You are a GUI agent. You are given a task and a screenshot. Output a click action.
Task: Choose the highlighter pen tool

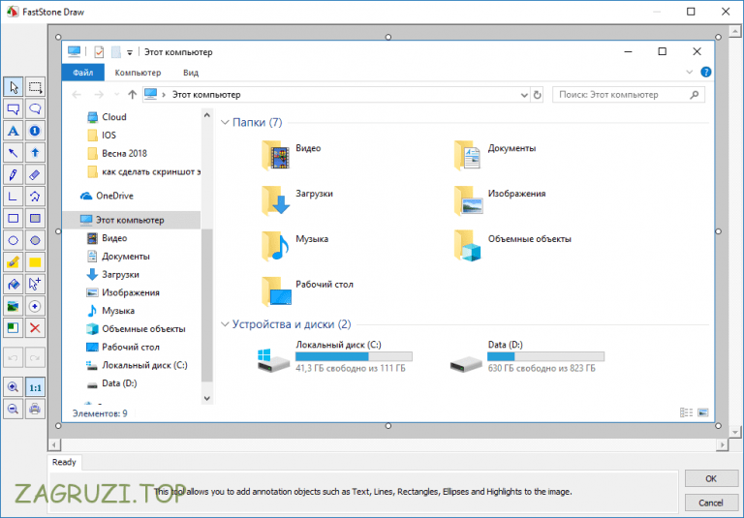pyautogui.click(x=14, y=262)
